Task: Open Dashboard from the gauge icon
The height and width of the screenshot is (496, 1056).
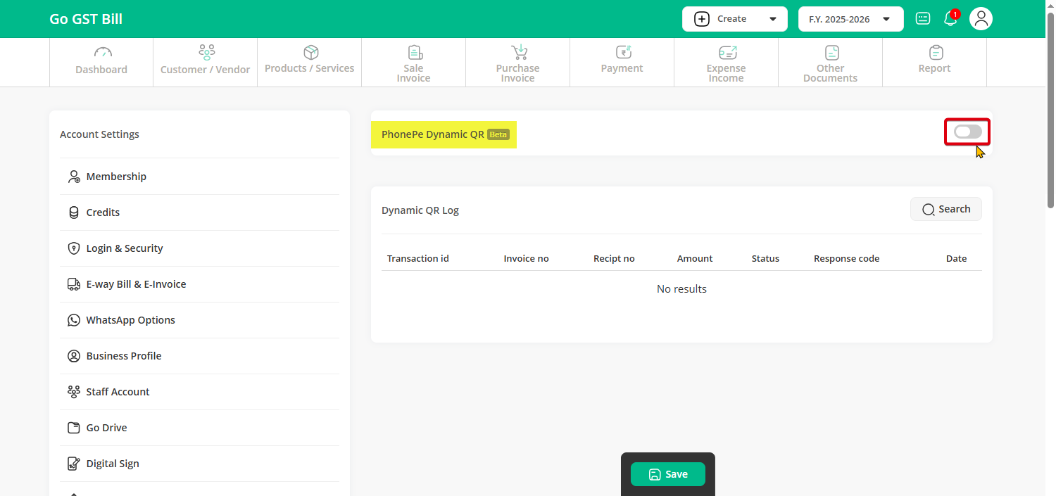Action: pos(102,53)
